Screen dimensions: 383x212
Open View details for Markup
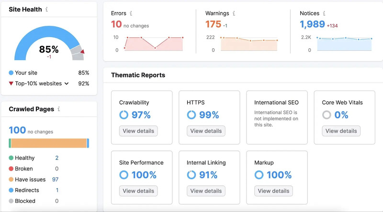273,191
